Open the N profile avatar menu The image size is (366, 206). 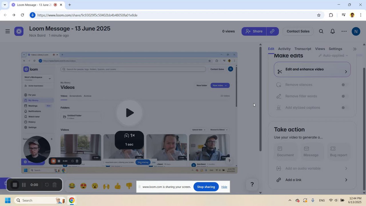tap(356, 31)
